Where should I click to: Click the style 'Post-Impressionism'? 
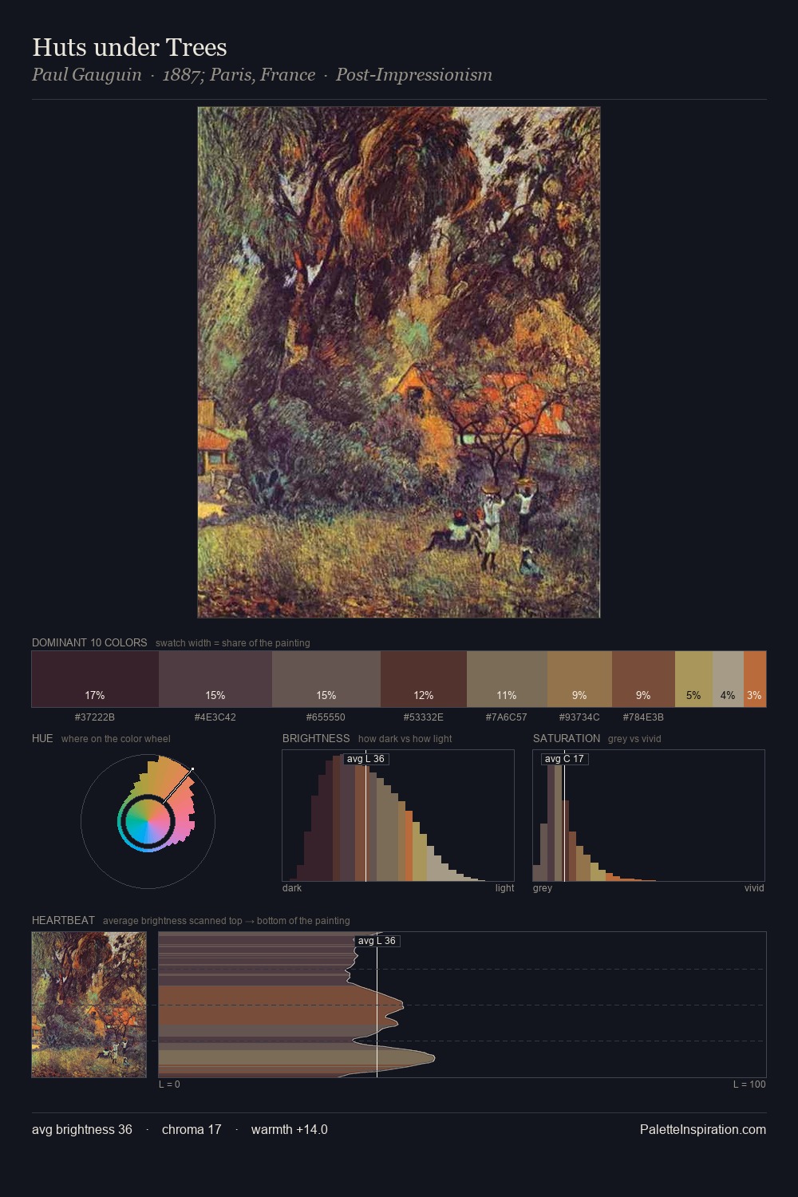413,75
